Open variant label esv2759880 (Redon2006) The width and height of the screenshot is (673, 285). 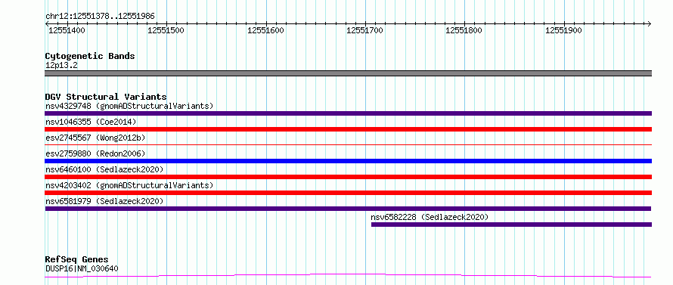pyautogui.click(x=95, y=153)
